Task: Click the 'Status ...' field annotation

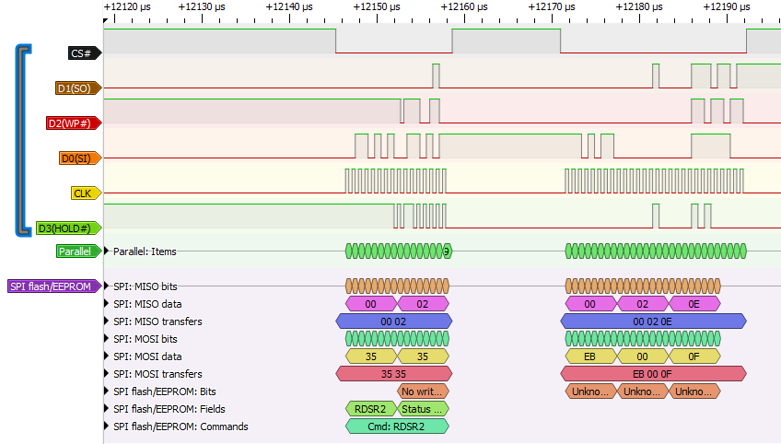Action: click(x=424, y=409)
